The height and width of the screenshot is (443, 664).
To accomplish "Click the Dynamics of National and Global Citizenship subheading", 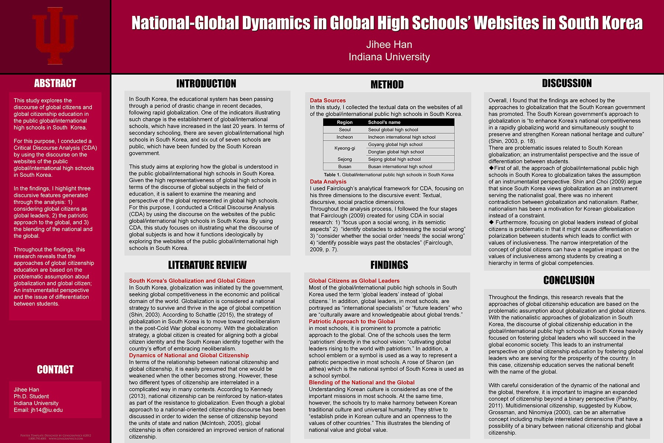I will [189, 356].
